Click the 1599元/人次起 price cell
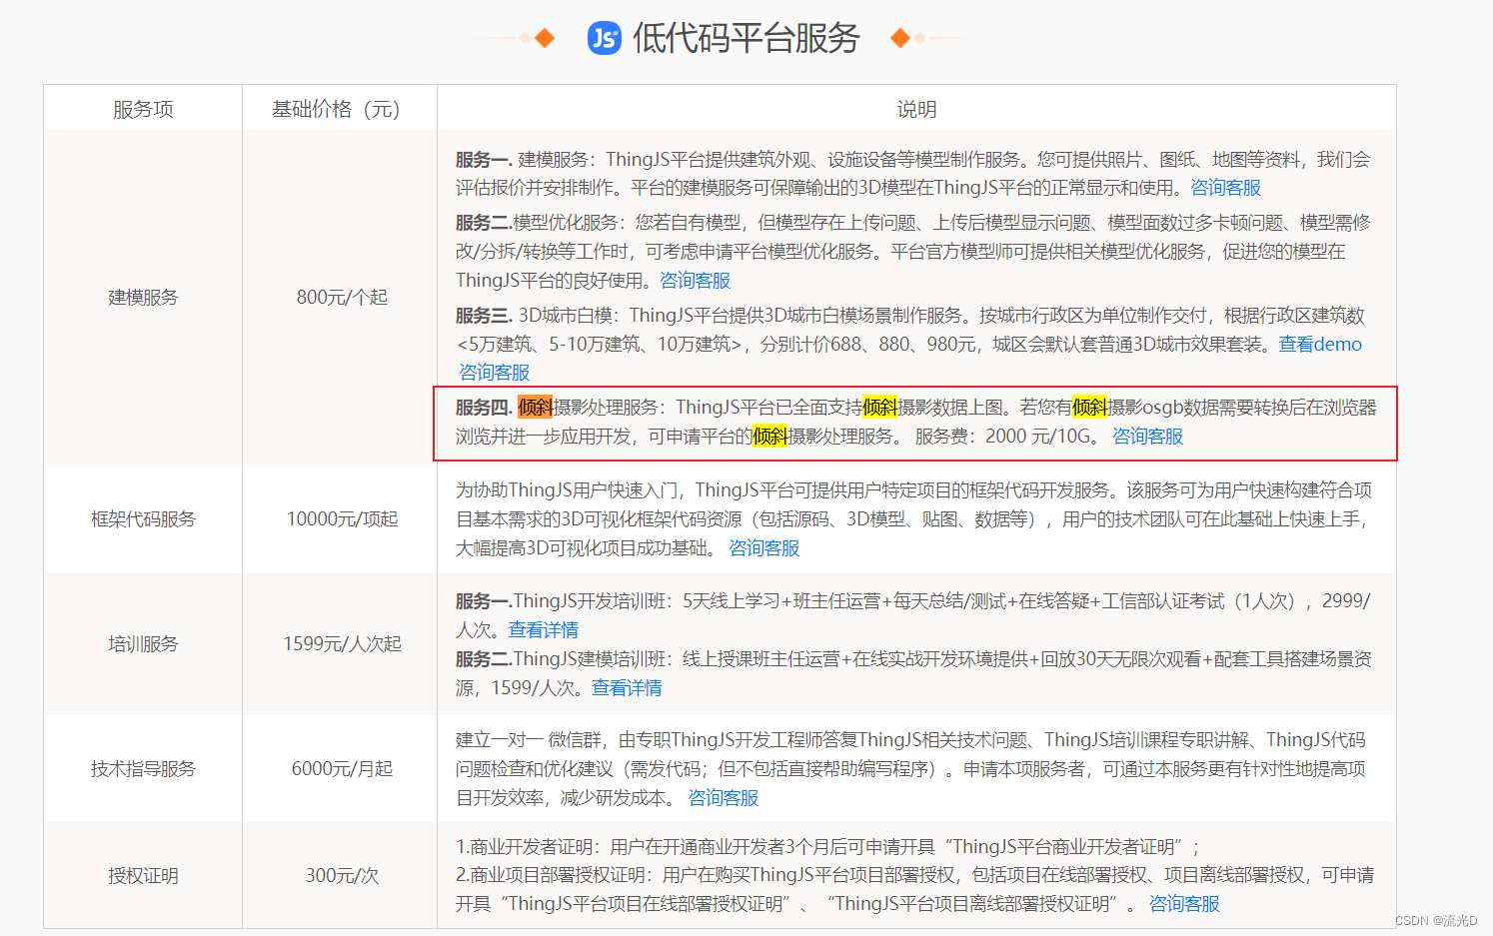This screenshot has height=936, width=1493. [342, 643]
